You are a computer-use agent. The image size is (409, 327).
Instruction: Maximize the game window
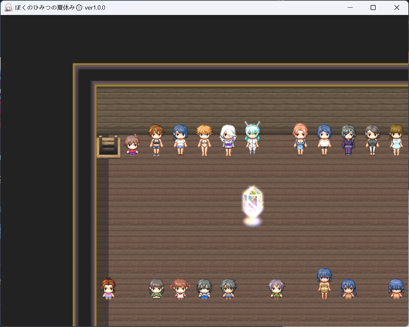click(x=373, y=7)
